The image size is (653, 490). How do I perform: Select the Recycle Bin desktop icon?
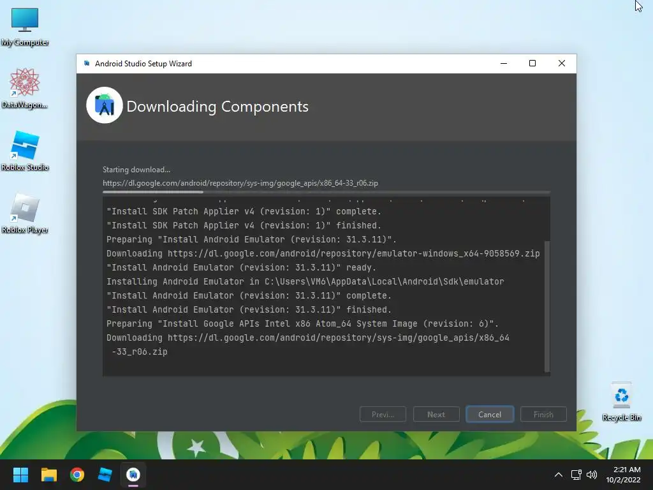pos(621,401)
